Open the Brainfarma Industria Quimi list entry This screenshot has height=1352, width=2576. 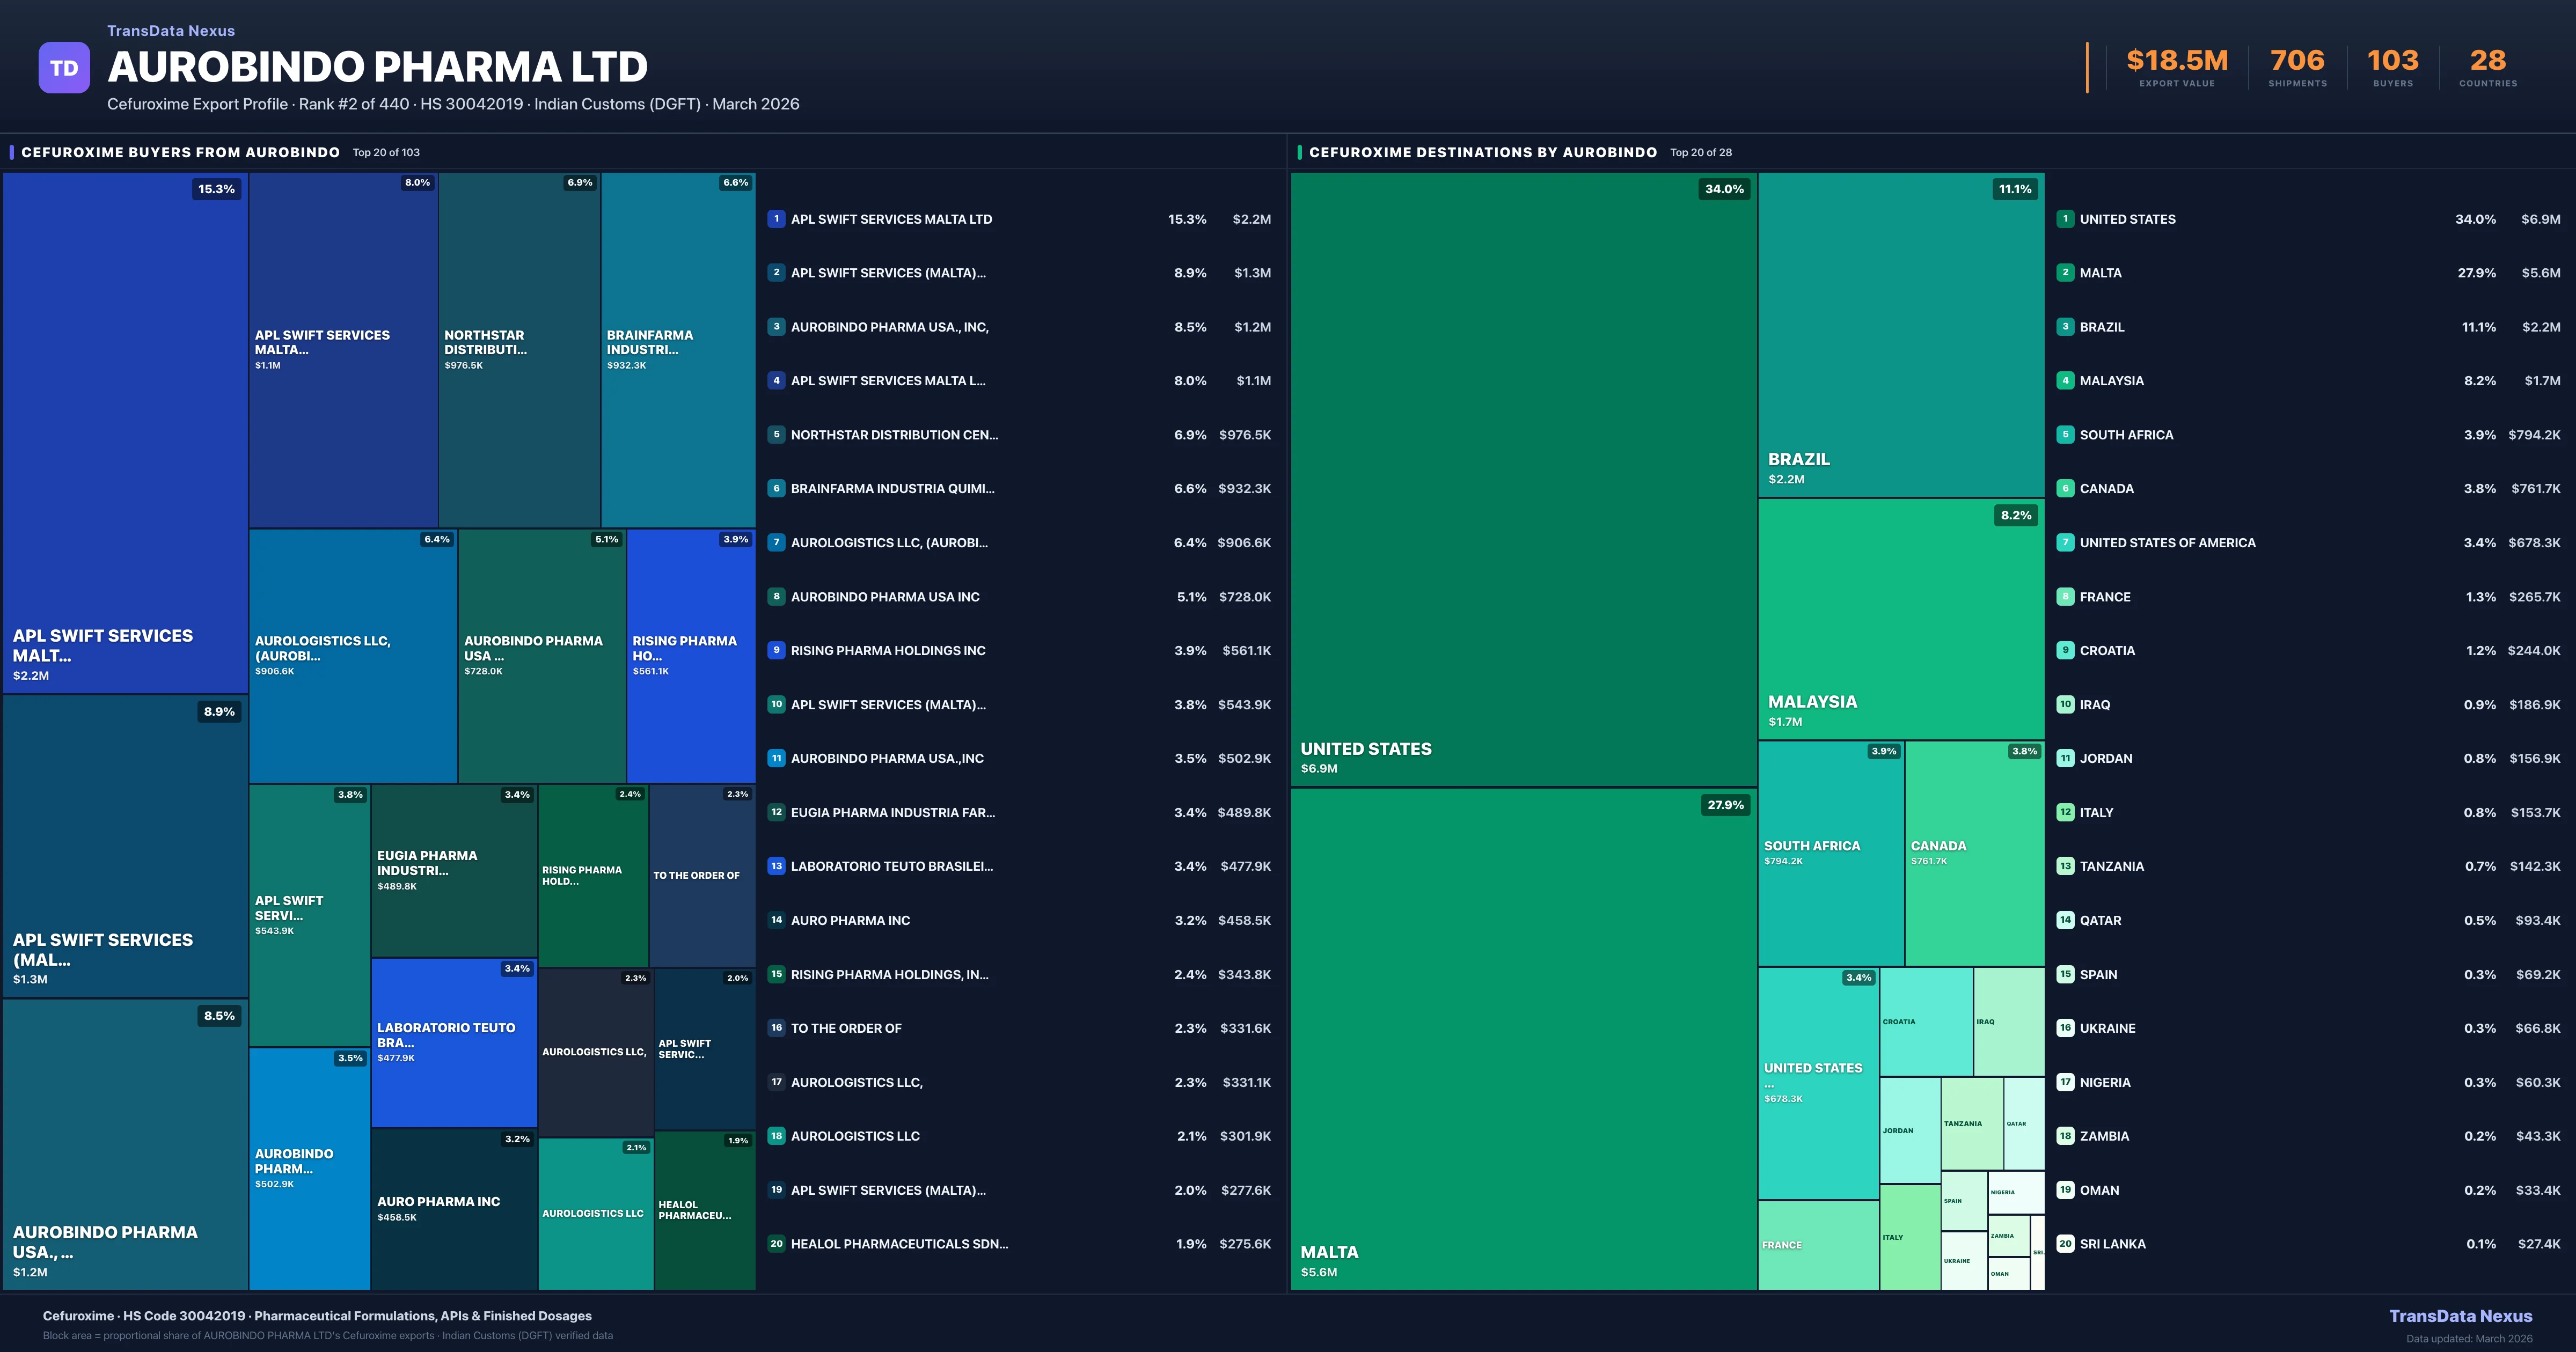tap(892, 489)
